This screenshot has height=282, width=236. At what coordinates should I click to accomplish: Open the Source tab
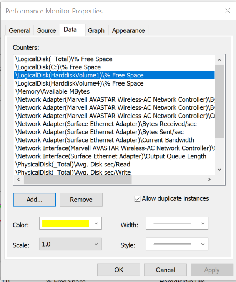(x=47, y=30)
